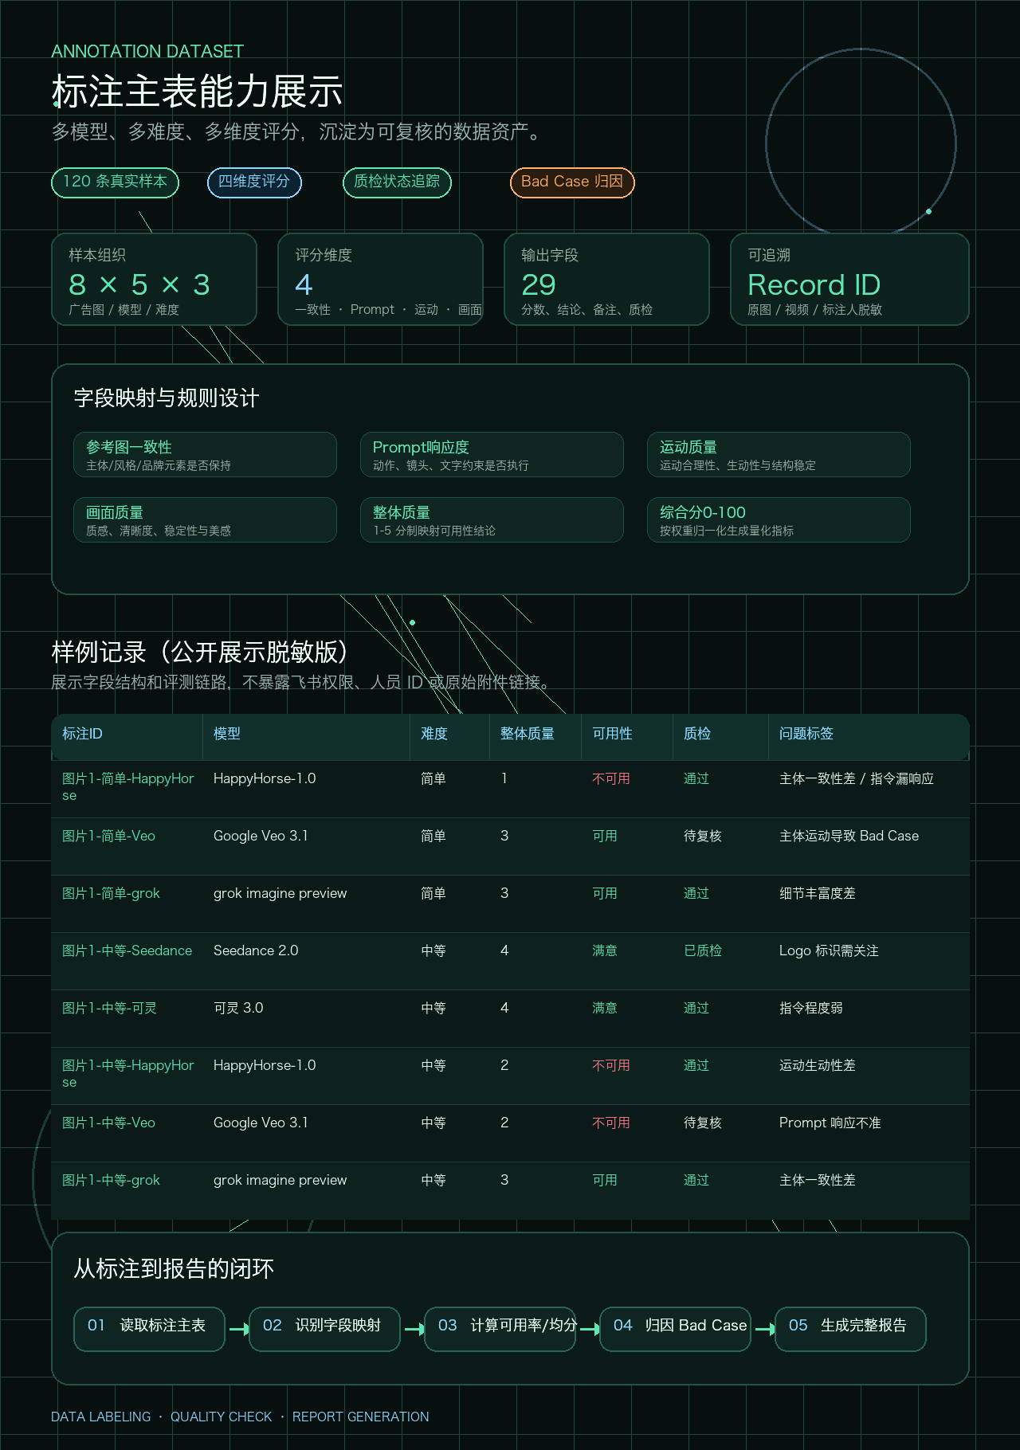Click 主体一致性差 / 指令漏响应 tag text
Screen dimensions: 1020x1450
point(857,778)
